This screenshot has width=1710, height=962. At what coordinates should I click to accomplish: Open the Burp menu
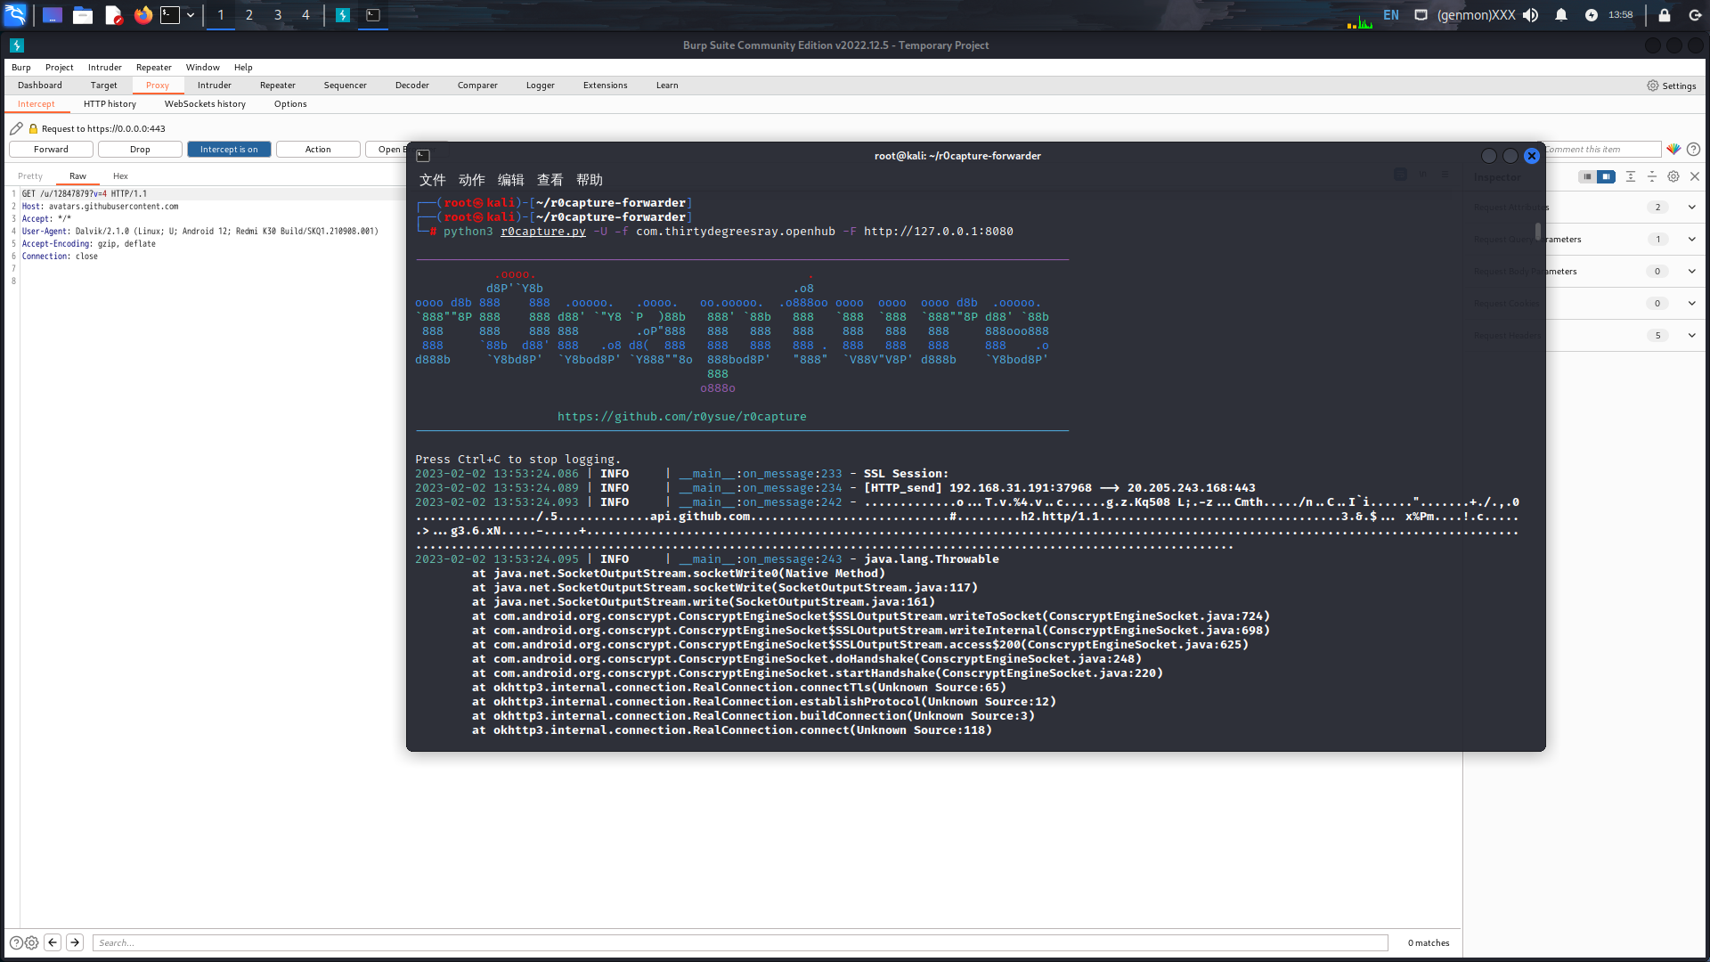pos(20,67)
